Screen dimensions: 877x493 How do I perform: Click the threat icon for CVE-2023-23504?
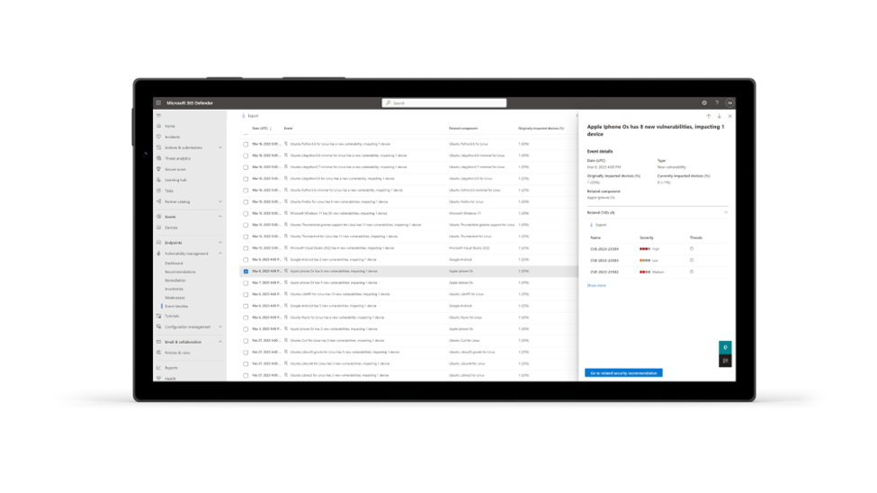[692, 249]
